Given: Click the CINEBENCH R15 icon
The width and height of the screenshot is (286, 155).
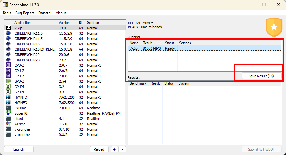Looking at the screenshot, I should click(8, 44).
